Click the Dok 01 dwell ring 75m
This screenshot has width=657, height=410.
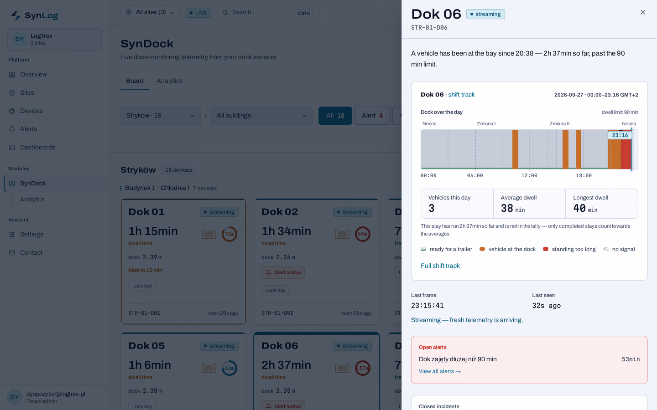229,234
